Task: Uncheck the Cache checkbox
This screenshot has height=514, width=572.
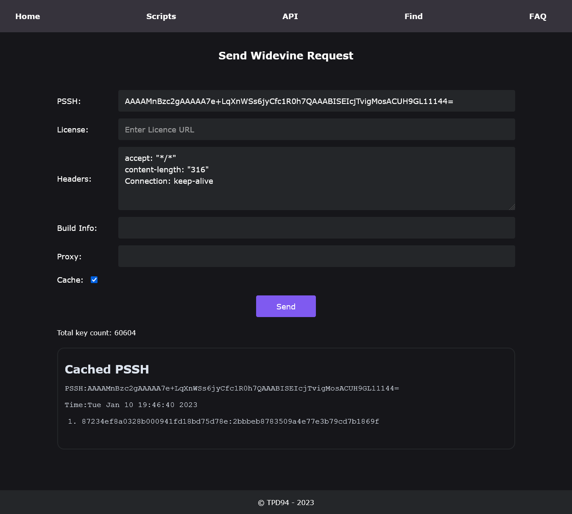Action: point(94,280)
